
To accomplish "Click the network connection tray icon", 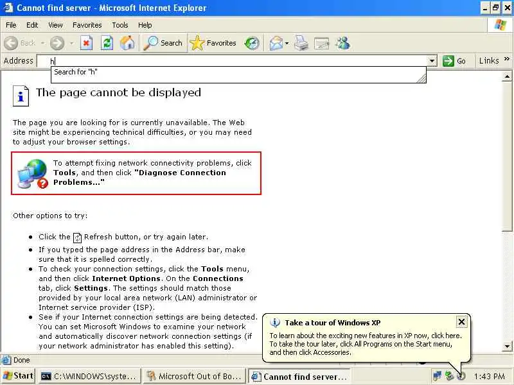I will [x=438, y=376].
